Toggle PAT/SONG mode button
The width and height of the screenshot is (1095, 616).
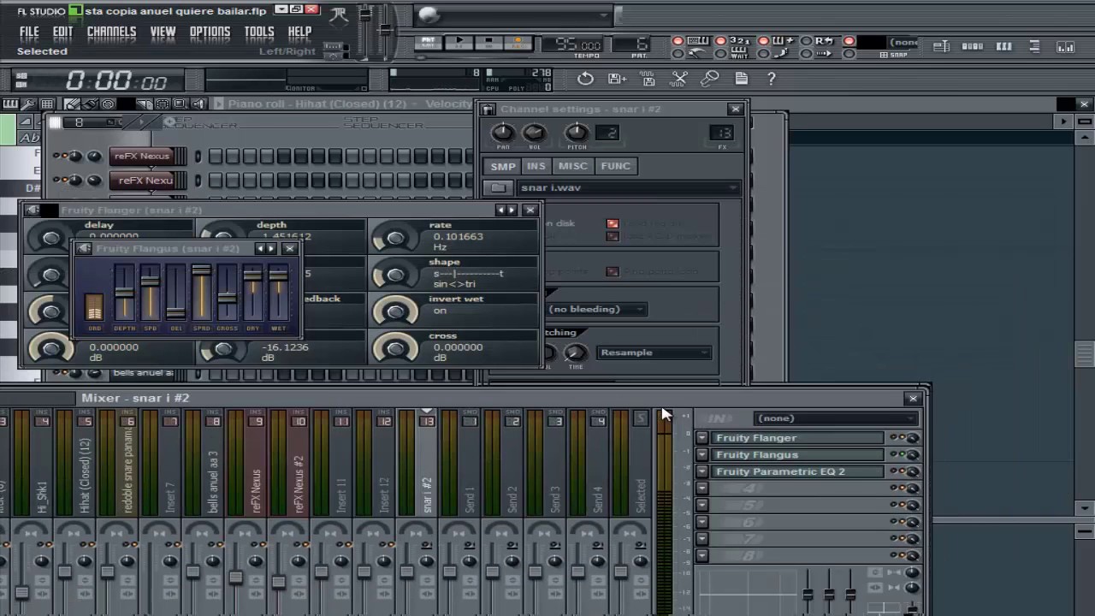(428, 42)
